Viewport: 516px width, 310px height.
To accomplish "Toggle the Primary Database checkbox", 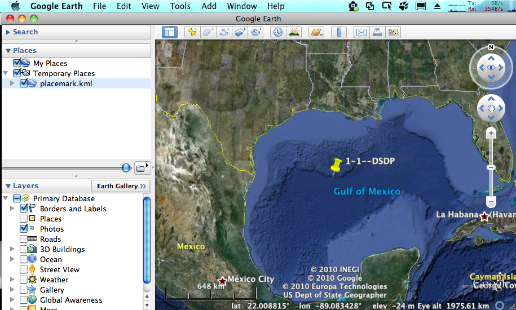I will 17,198.
